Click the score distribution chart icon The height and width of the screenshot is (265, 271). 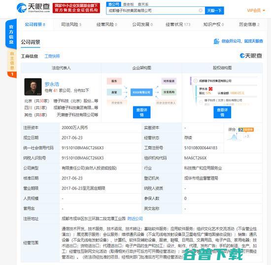click(234, 137)
